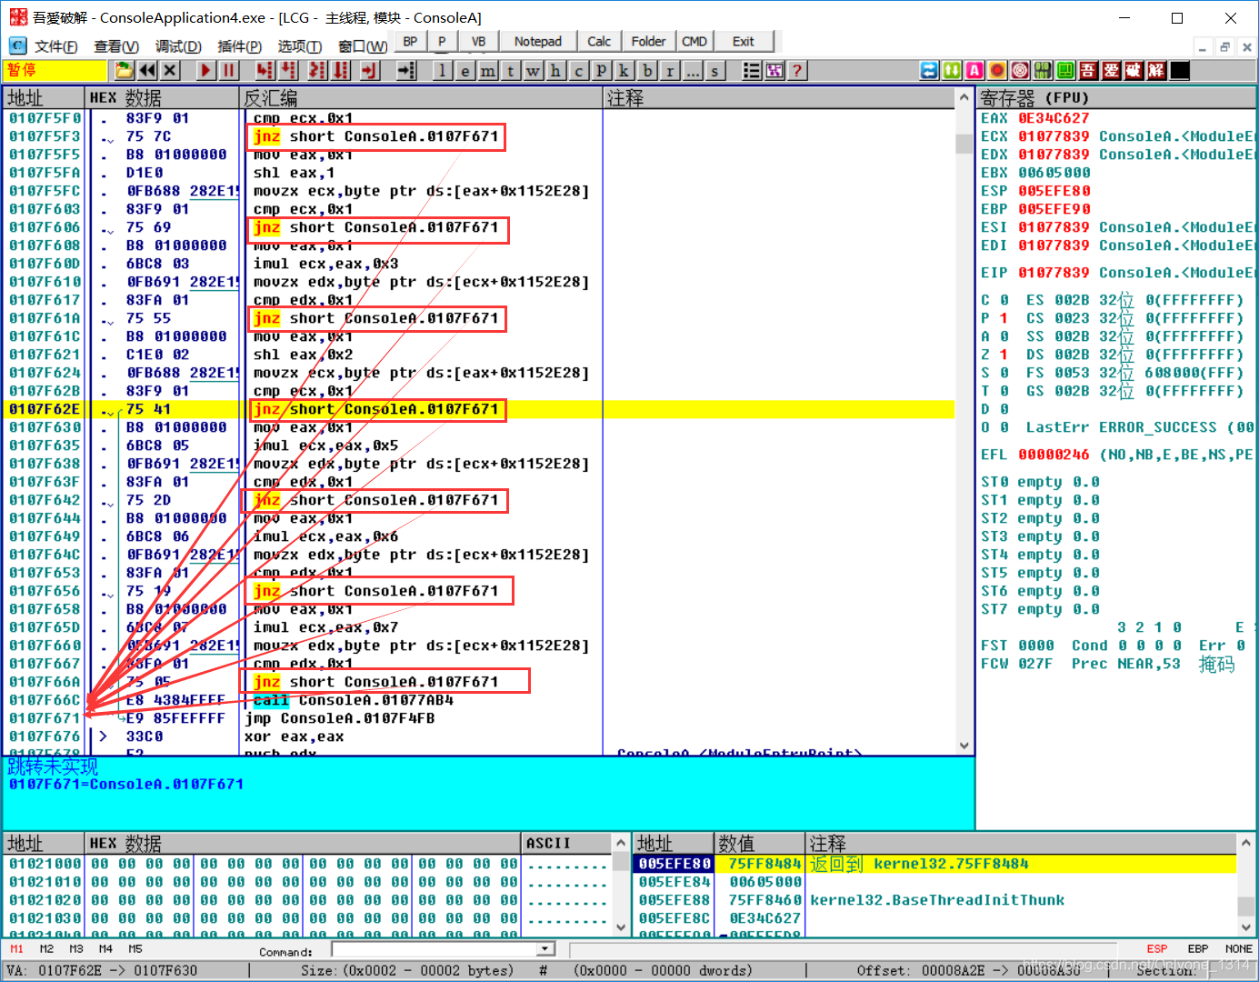Open Windows list with 'w' button
The width and height of the screenshot is (1259, 982).
pos(534,70)
